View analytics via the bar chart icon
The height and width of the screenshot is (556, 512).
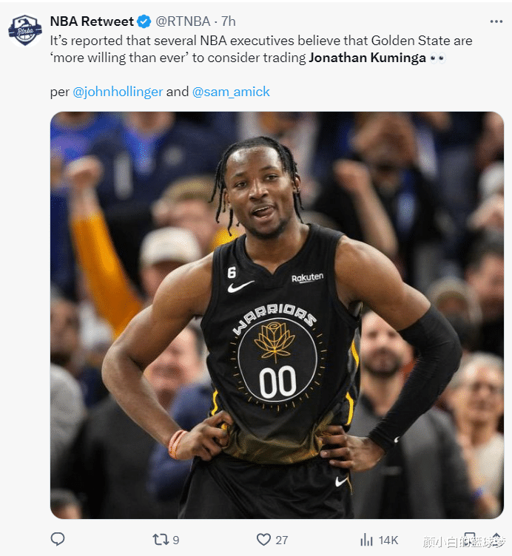coord(366,540)
